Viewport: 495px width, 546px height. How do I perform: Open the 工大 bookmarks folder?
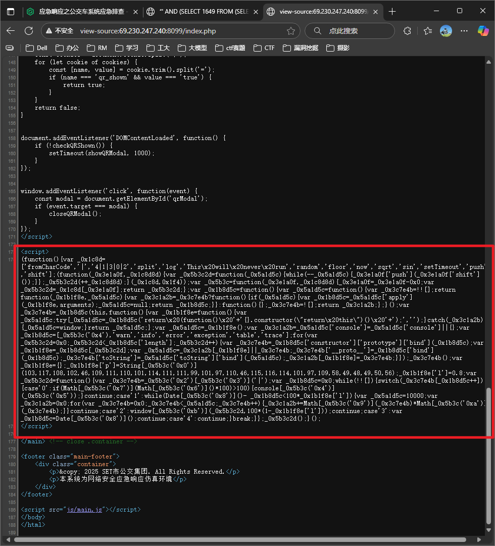click(158, 48)
